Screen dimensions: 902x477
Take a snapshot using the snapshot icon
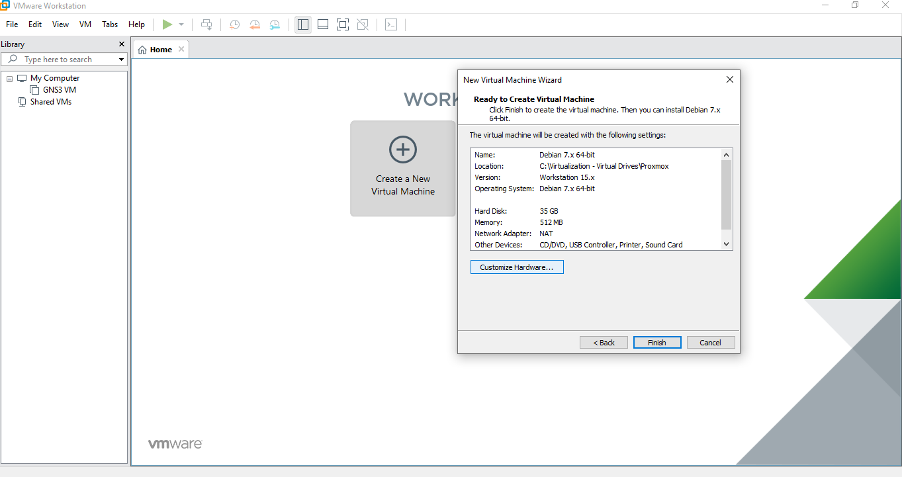(x=234, y=24)
